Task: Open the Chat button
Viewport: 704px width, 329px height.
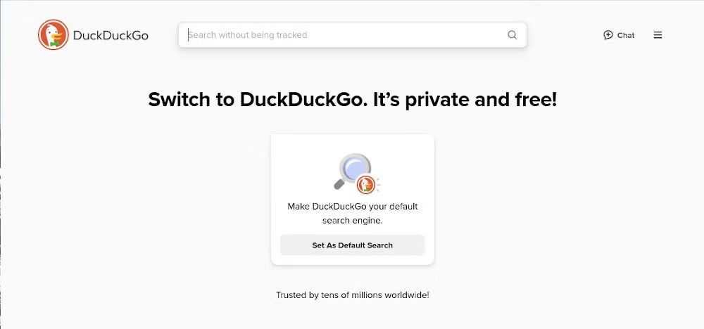Action: (x=619, y=35)
